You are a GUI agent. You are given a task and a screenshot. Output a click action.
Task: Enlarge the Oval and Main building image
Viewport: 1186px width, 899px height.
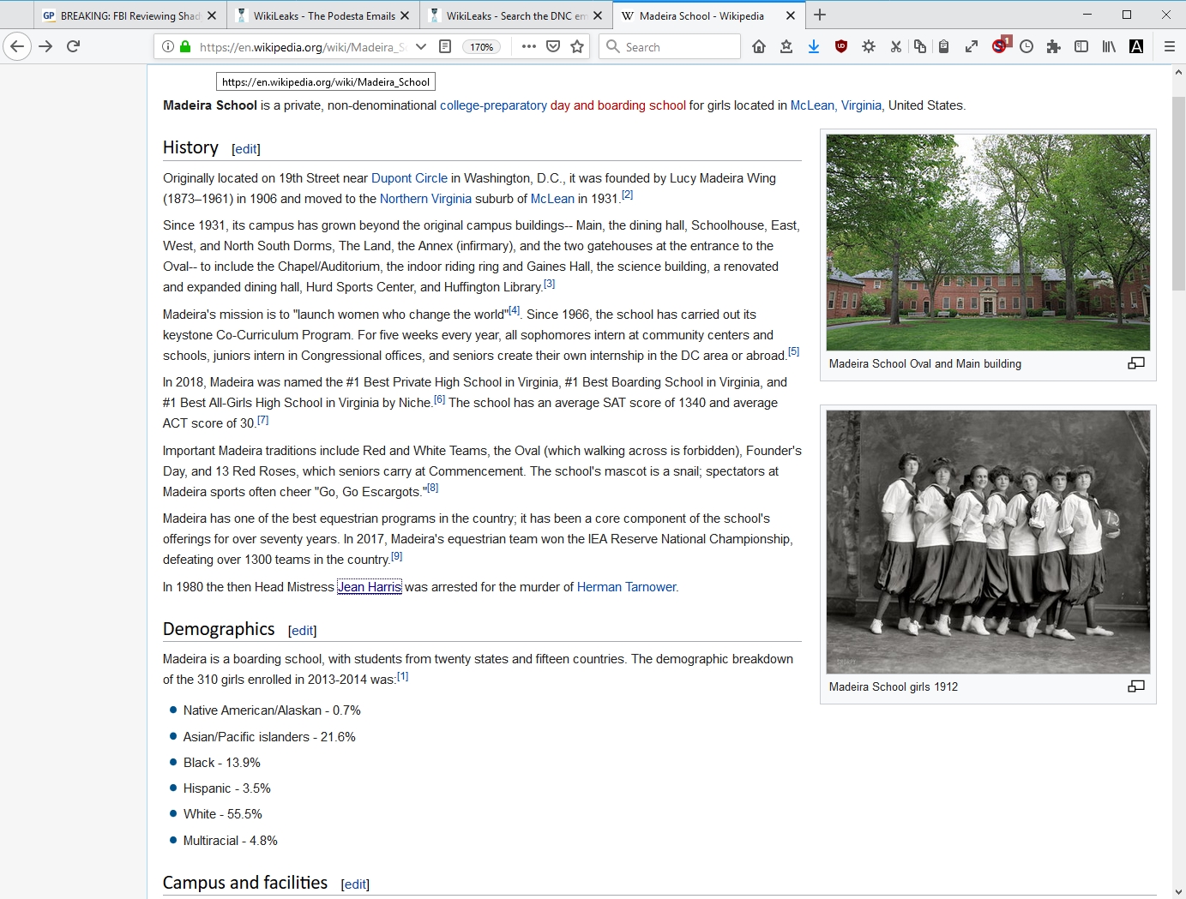pos(1136,363)
